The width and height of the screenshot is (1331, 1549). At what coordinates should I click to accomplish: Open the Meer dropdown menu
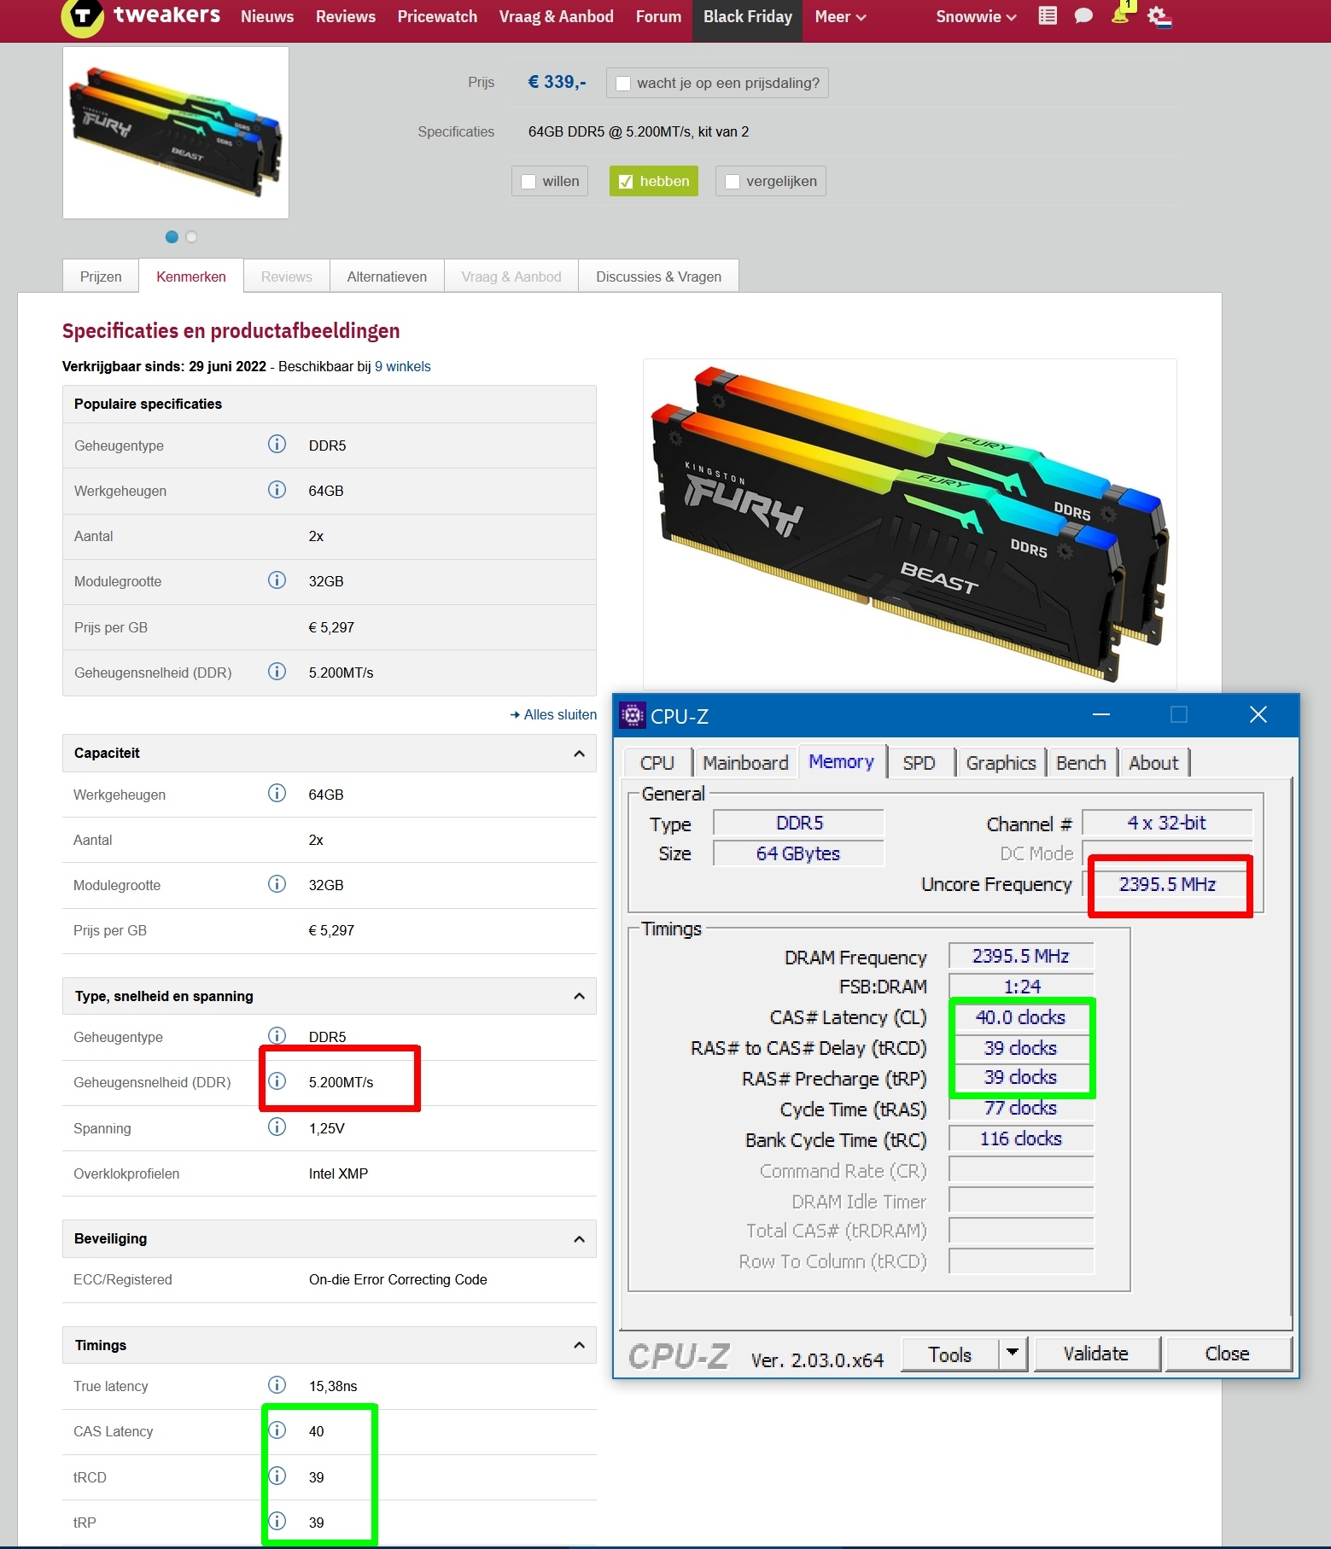[x=840, y=17]
